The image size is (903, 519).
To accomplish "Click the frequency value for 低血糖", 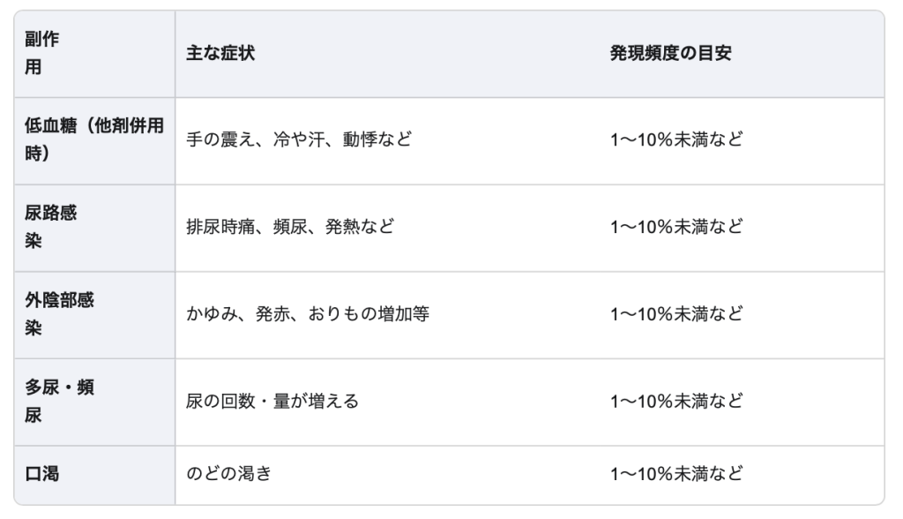I will point(676,139).
